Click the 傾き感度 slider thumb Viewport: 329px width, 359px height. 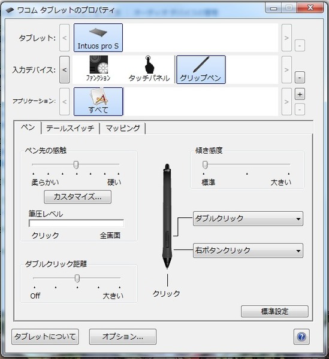click(x=205, y=165)
